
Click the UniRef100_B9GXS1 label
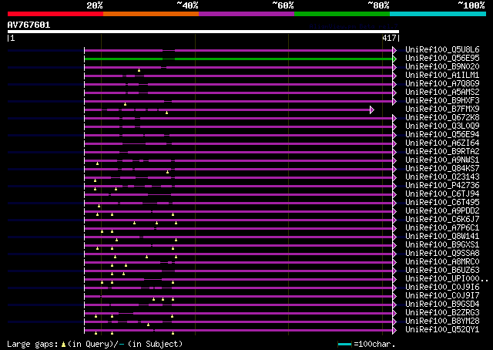(x=442, y=245)
